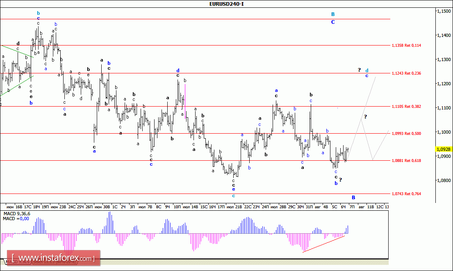Click the 11В date on the time axis
The width and height of the screenshot is (453, 271).
pyautogui.click(x=371, y=207)
